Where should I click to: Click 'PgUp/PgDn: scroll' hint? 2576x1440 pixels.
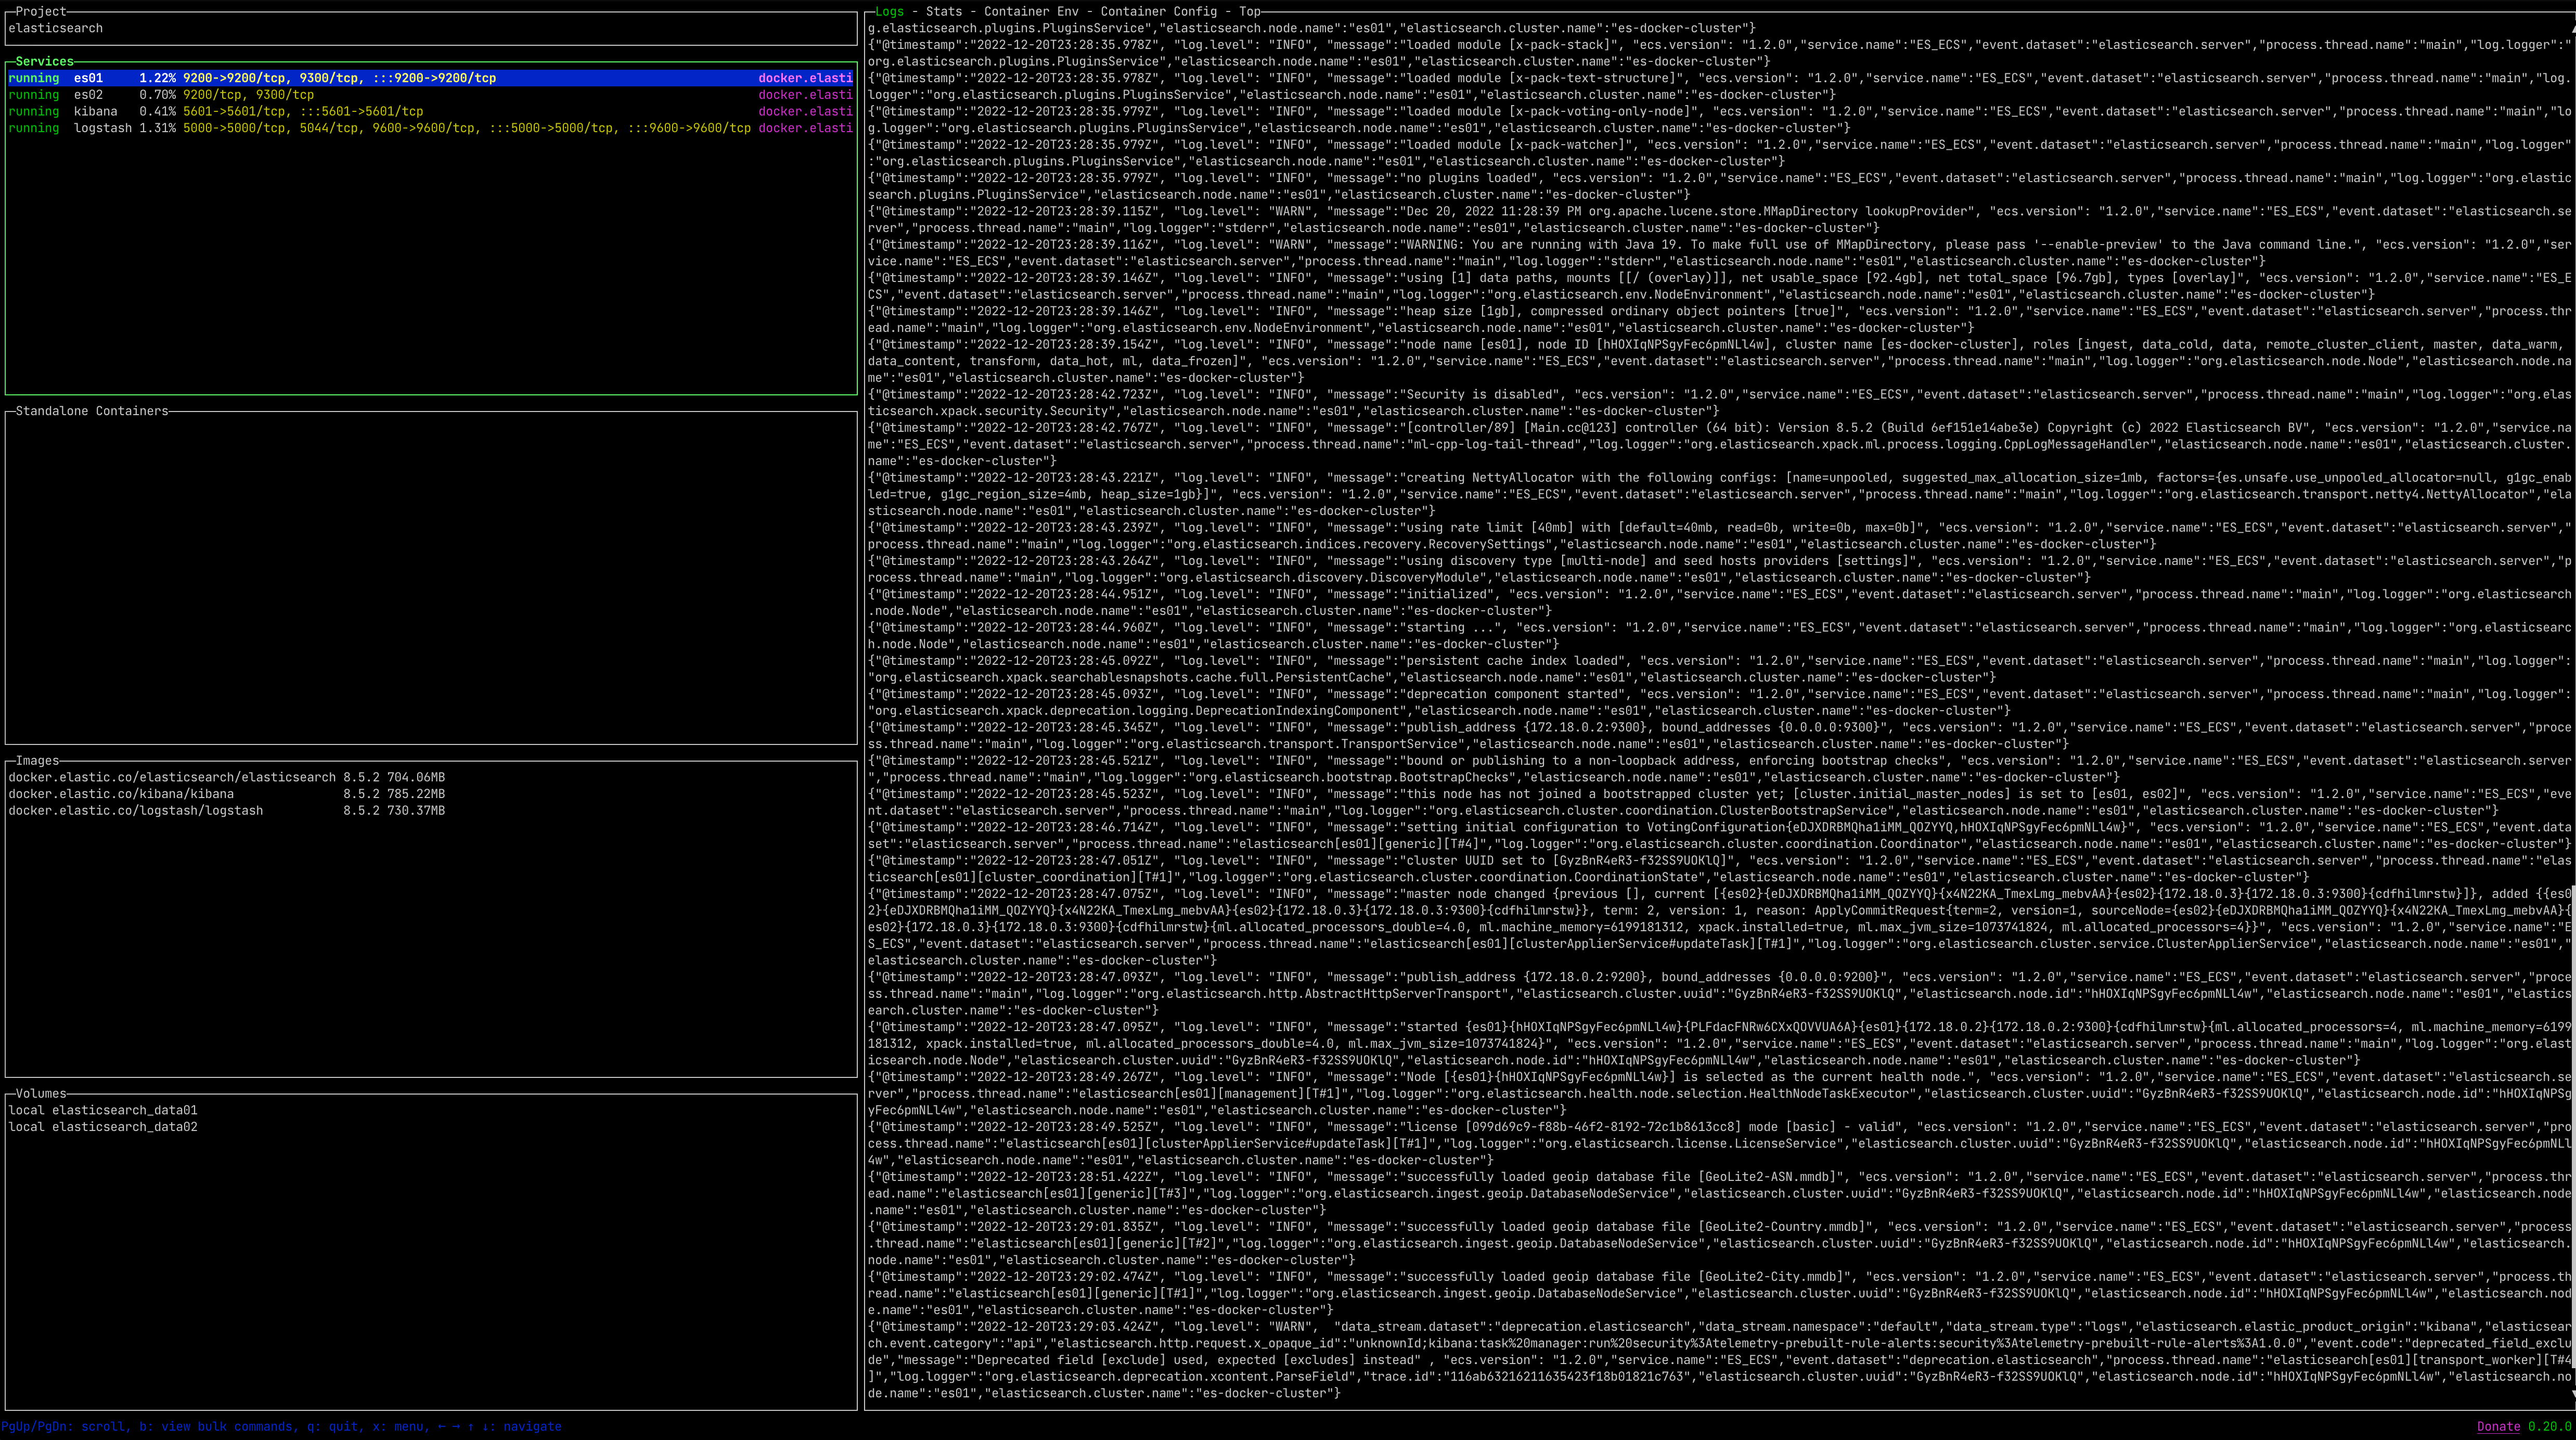[x=66, y=1427]
